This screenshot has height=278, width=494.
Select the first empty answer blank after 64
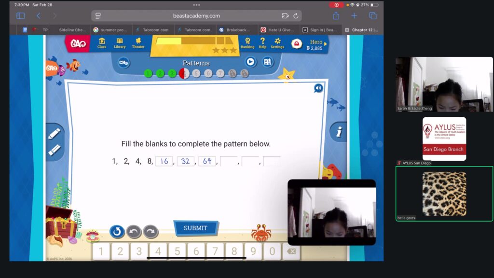(x=229, y=161)
